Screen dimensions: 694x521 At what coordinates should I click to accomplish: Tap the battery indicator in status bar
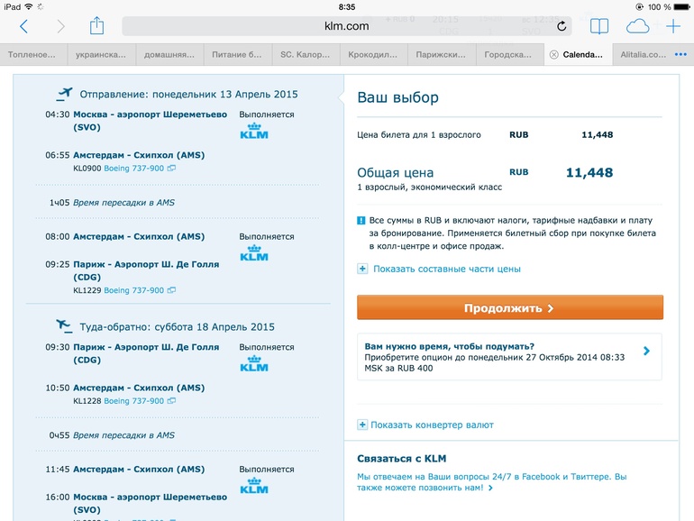(681, 7)
